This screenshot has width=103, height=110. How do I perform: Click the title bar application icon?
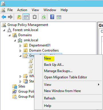click(x=3, y=3)
